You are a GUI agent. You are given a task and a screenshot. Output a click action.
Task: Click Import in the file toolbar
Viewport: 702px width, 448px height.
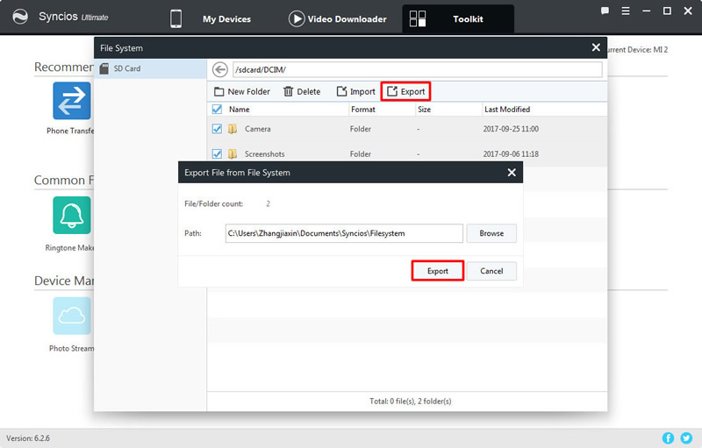pyautogui.click(x=356, y=92)
